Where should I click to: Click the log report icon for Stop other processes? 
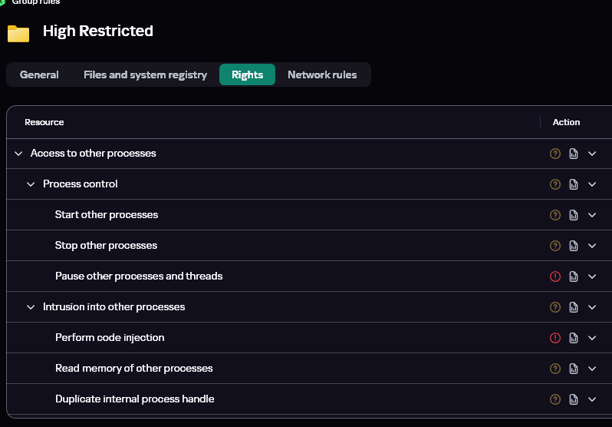tap(574, 246)
